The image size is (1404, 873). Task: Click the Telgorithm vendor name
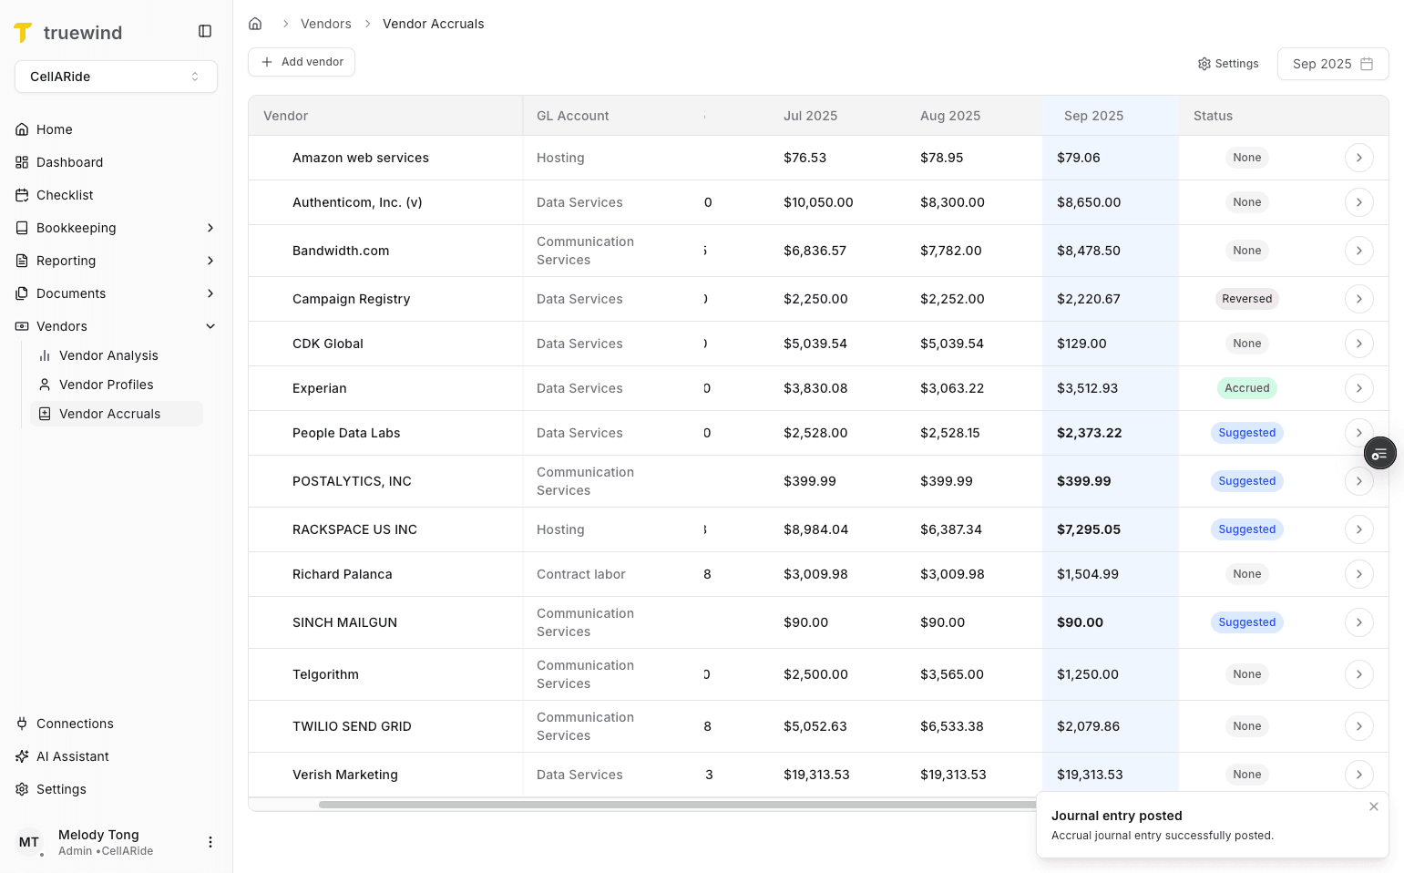[x=325, y=674]
